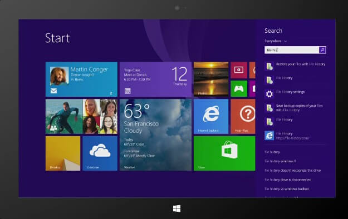Launch the green Xbox Games tile
Viewport: 348px width, 219px height.
239,89
